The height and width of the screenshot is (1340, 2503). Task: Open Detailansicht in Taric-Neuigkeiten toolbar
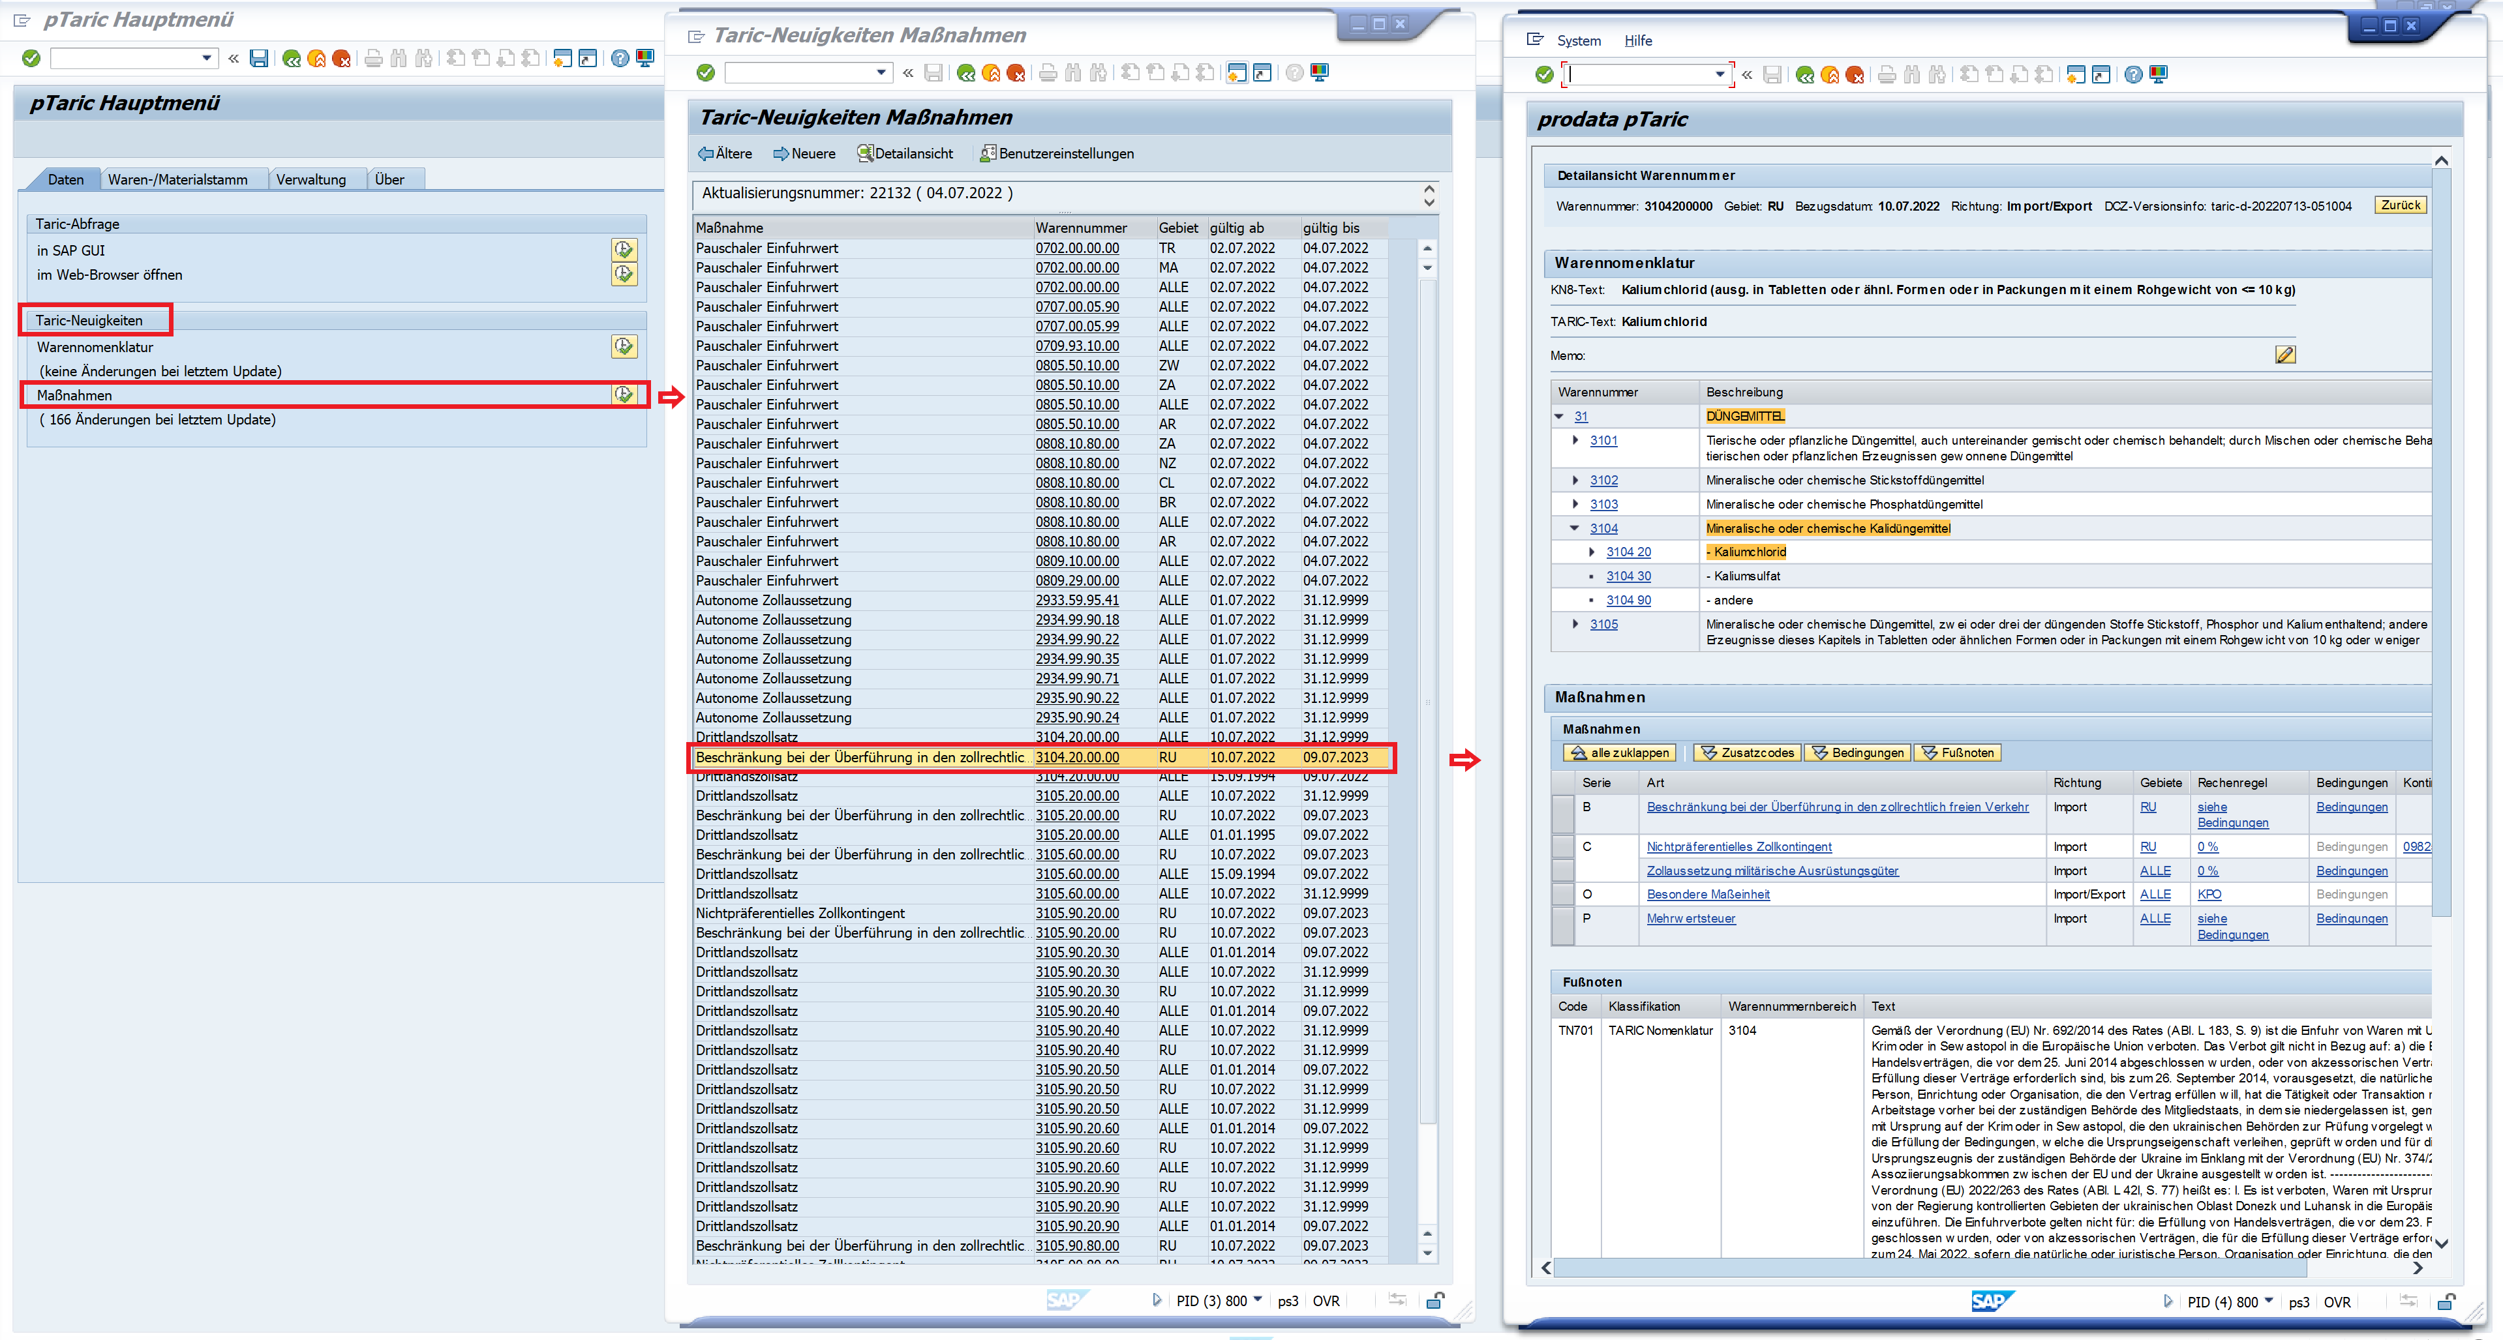(905, 153)
